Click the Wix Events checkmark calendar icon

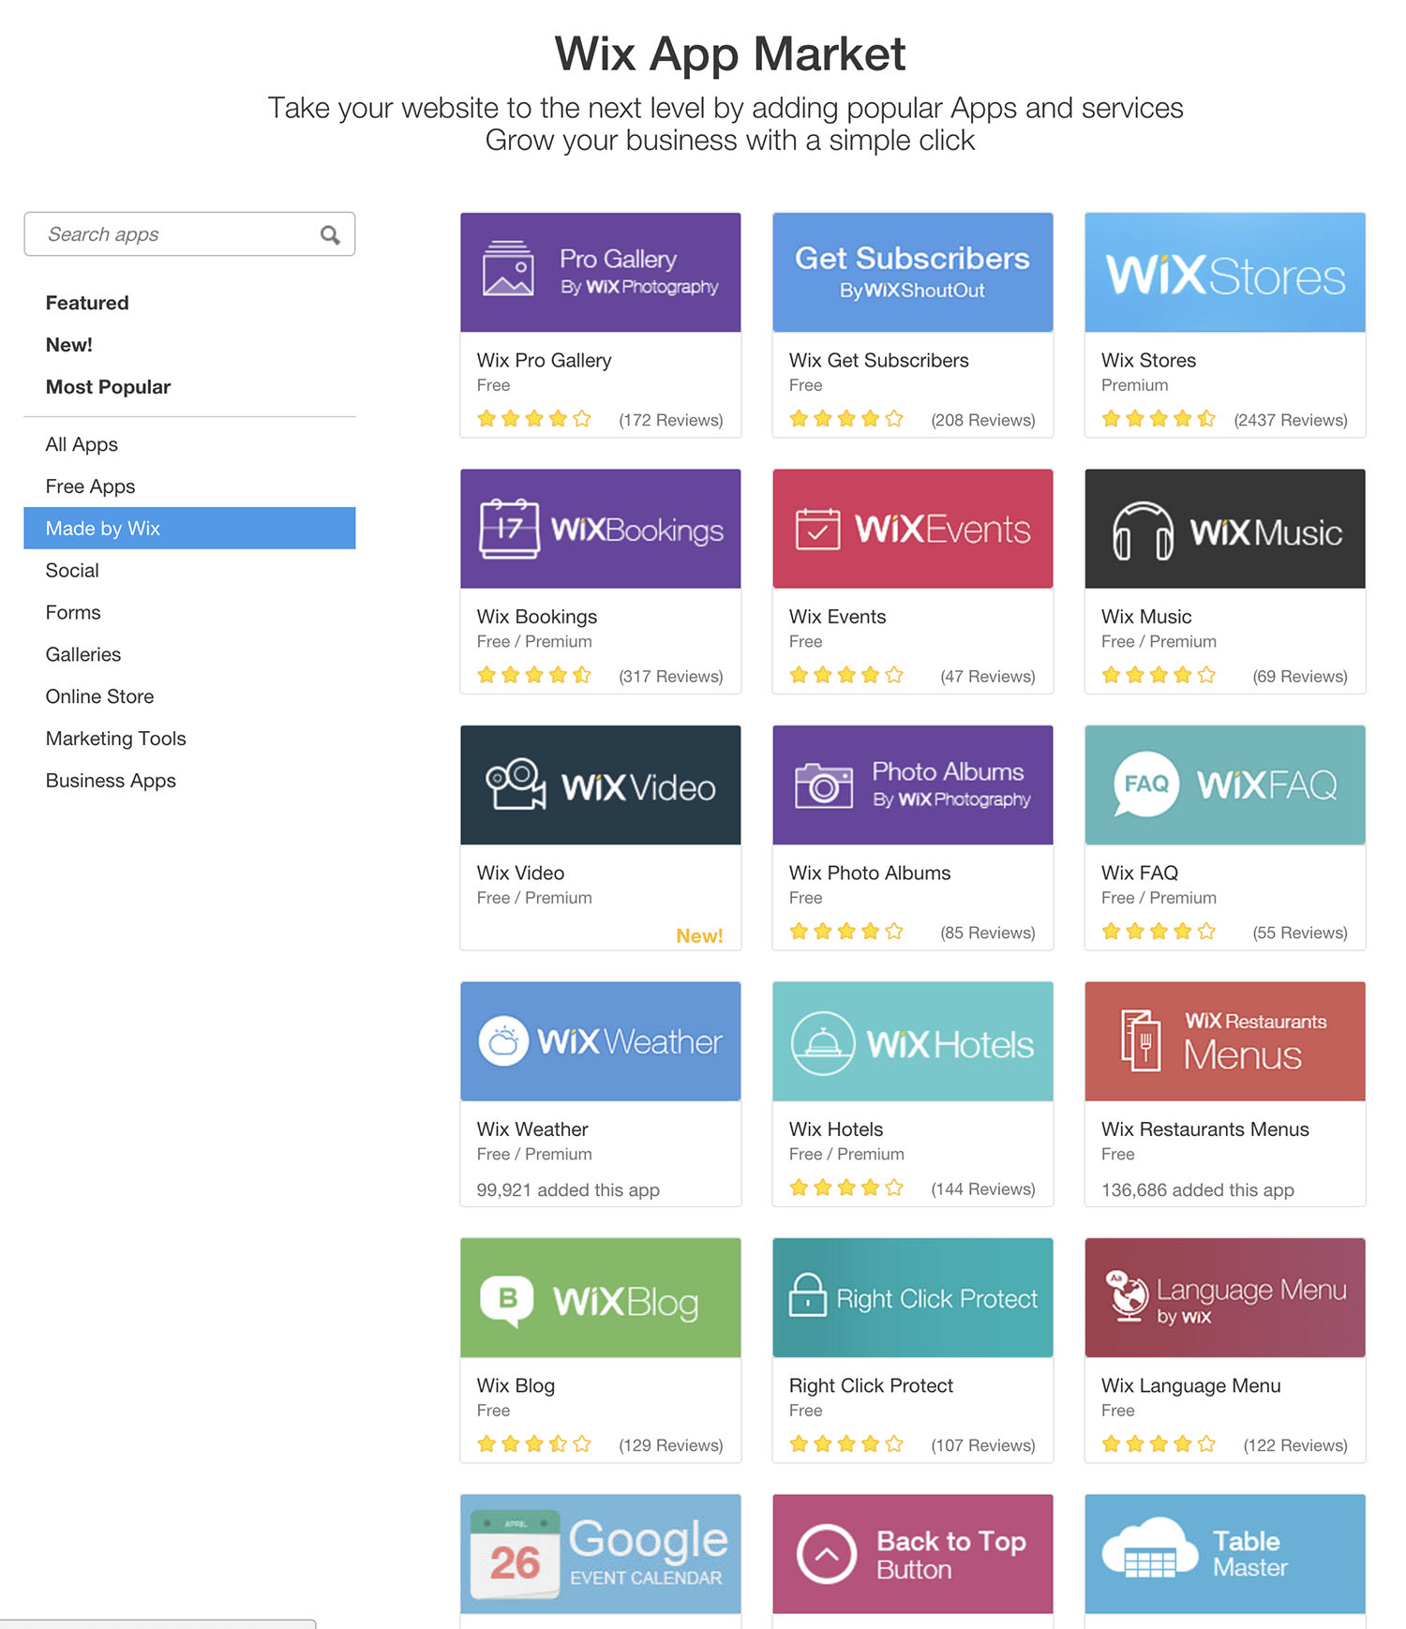click(x=817, y=529)
